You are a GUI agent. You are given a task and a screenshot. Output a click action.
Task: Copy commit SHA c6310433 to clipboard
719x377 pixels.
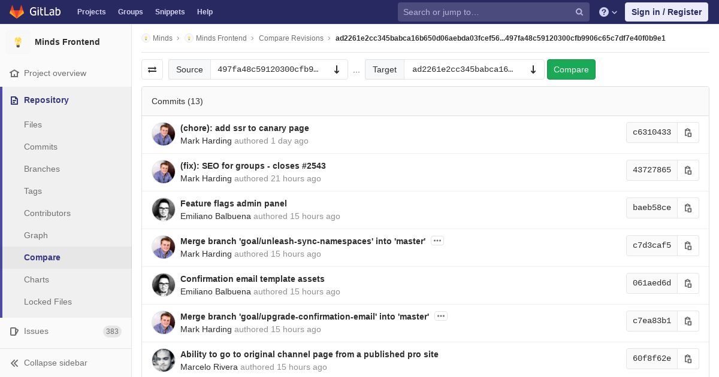pos(688,132)
